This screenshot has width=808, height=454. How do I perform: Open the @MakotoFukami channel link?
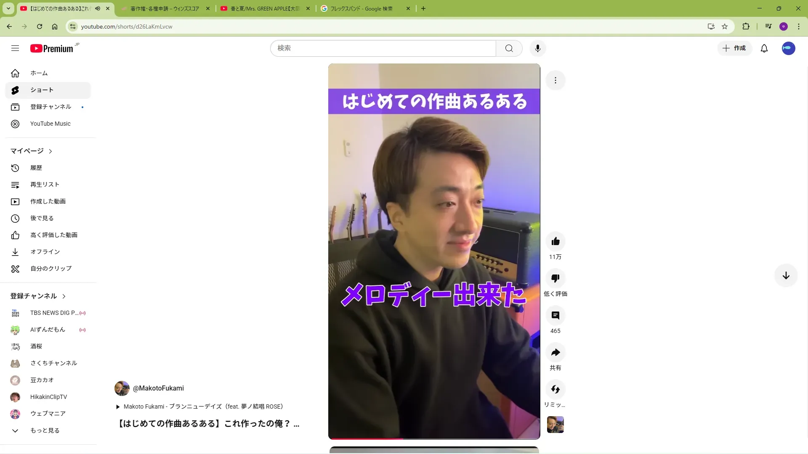tap(158, 388)
